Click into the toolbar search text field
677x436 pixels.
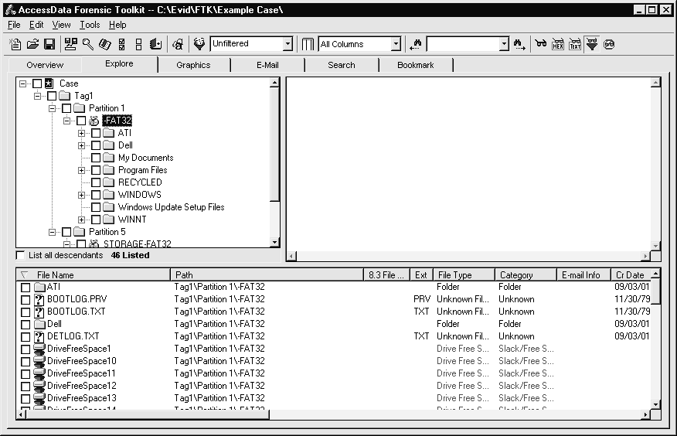point(463,44)
